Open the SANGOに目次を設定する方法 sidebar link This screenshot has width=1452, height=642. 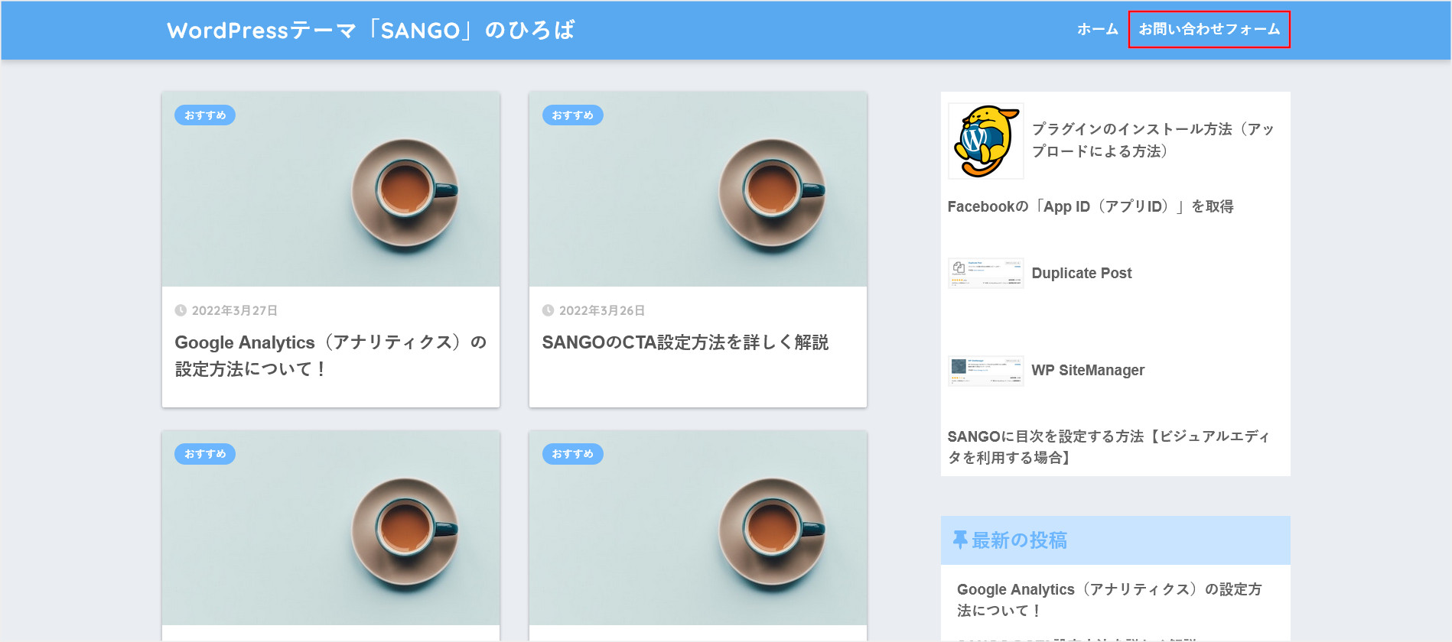(1108, 446)
